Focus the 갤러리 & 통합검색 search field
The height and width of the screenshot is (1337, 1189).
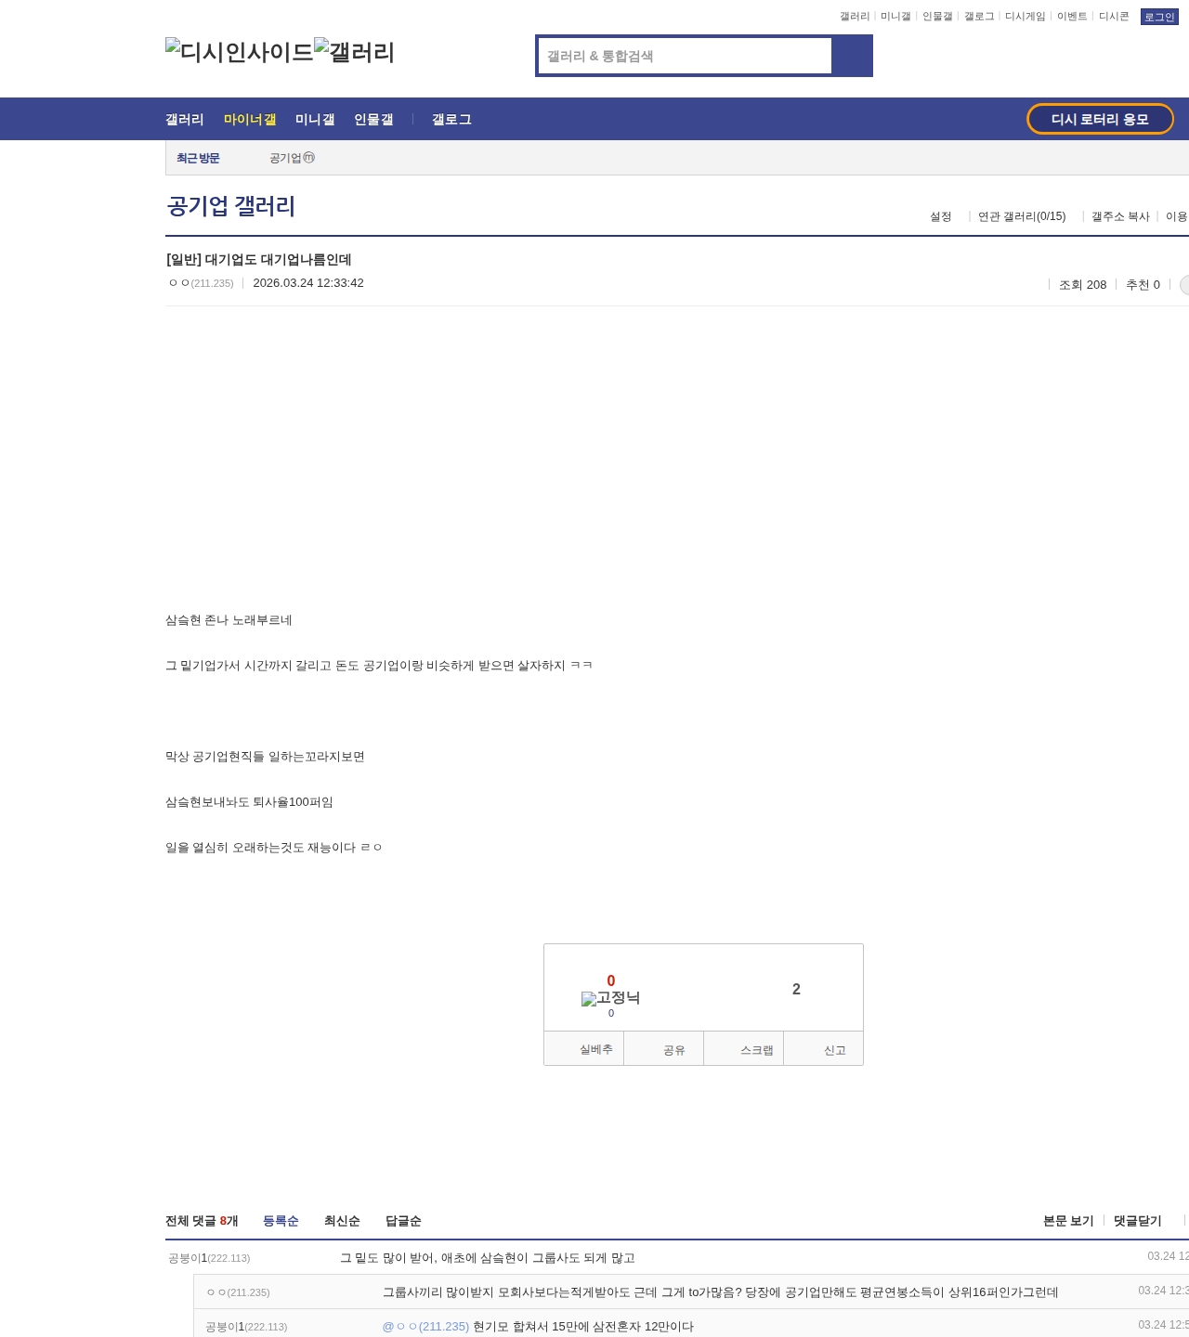(x=685, y=56)
